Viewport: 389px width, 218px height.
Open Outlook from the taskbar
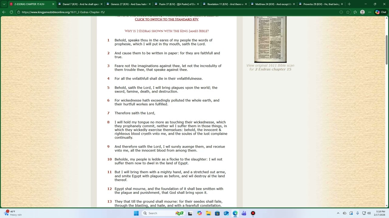(x=226, y=213)
